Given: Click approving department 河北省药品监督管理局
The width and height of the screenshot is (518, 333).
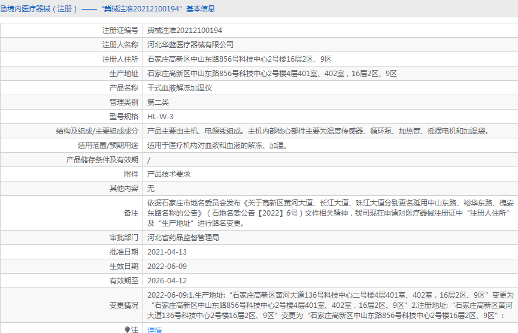Looking at the screenshot, I should pos(183,238).
